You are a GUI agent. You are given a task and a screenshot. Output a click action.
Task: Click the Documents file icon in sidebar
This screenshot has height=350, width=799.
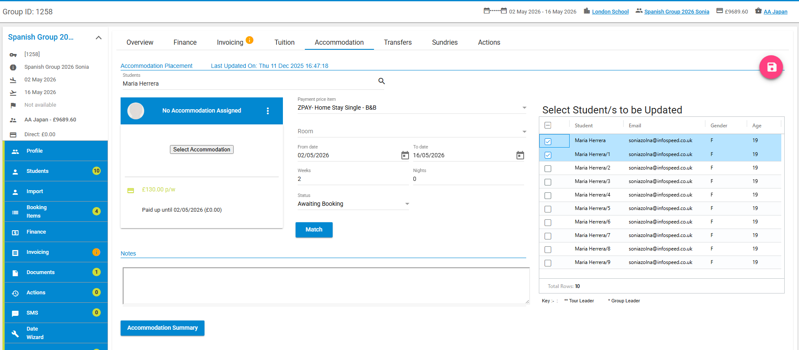coord(15,273)
